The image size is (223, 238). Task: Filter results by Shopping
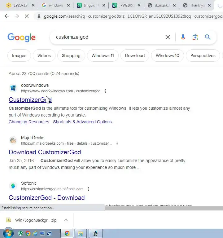71,55
